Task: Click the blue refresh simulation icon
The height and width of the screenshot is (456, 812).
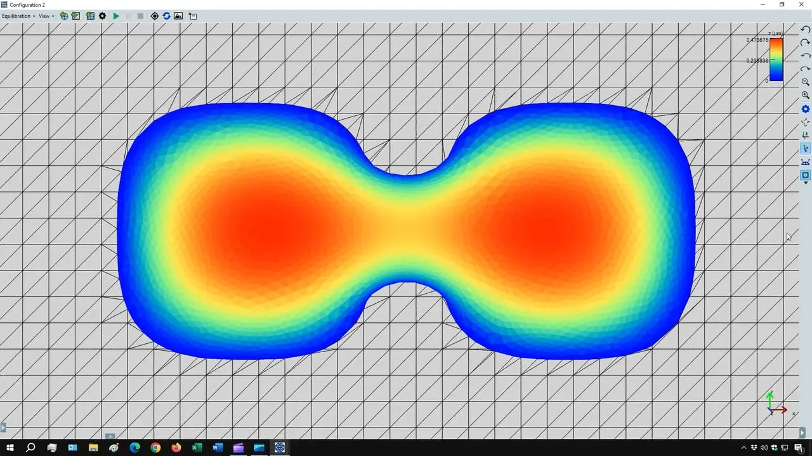Action: (166, 16)
